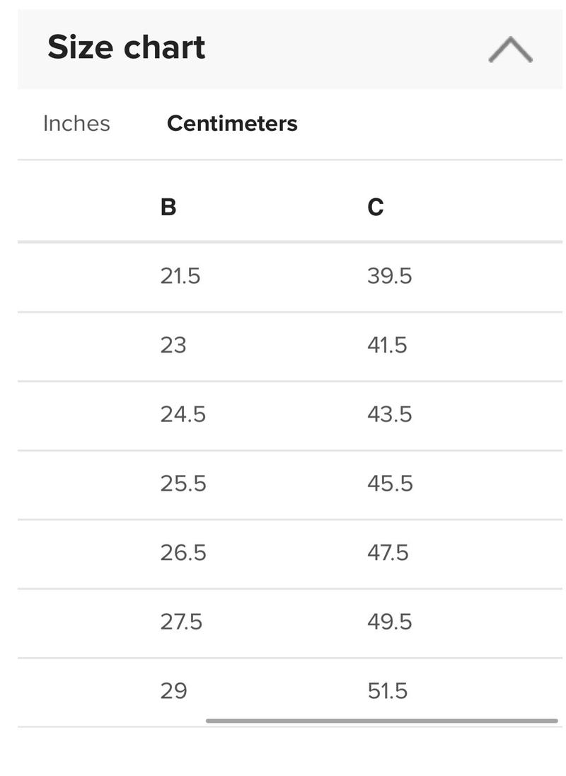
Task: Click the 41.5 cell in column C
Action: (x=387, y=345)
